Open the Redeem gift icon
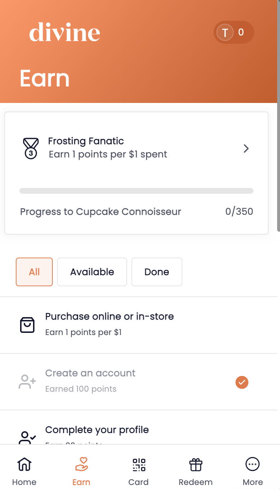Viewport: 280px width, 490px height. coord(196,464)
